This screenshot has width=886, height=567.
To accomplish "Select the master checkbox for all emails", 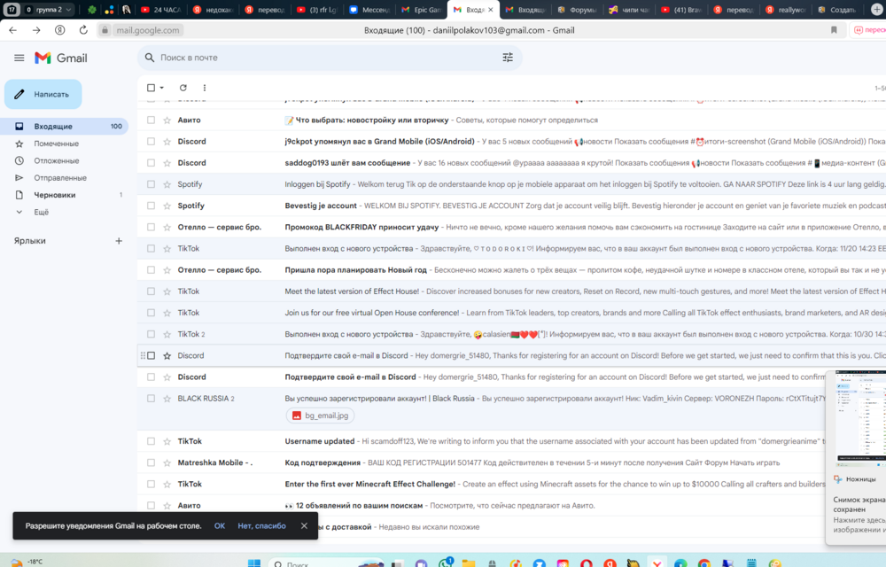I will 151,88.
